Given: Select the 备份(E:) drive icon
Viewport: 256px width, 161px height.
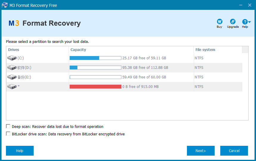Looking at the screenshot, I should click(12, 77).
